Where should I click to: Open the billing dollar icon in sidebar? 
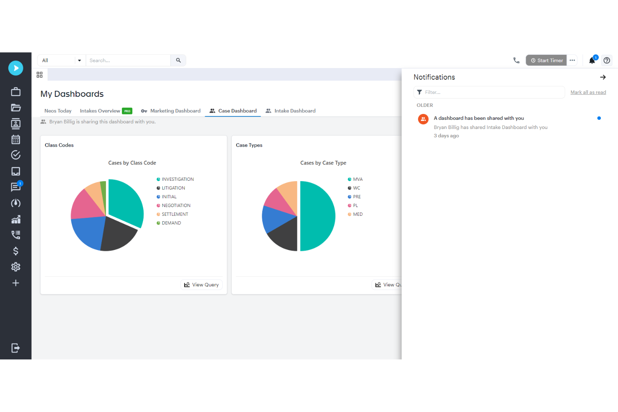click(16, 251)
